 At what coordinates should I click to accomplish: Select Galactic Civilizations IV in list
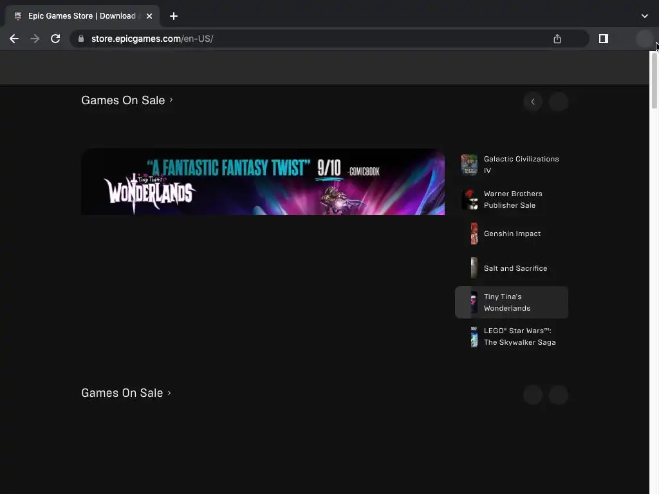[512, 165]
